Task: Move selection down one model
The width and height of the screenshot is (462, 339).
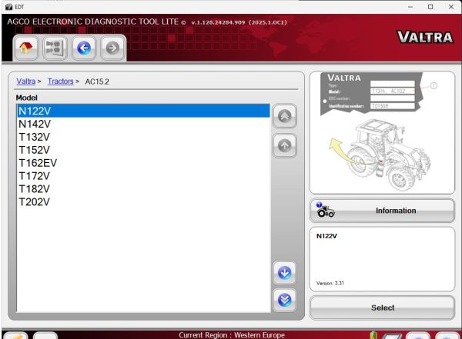Action: (284, 272)
